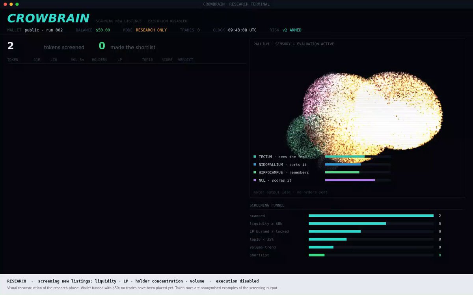473x295 pixels.
Task: Click the mode value "RESEARCH ONLY"
Action: point(151,30)
